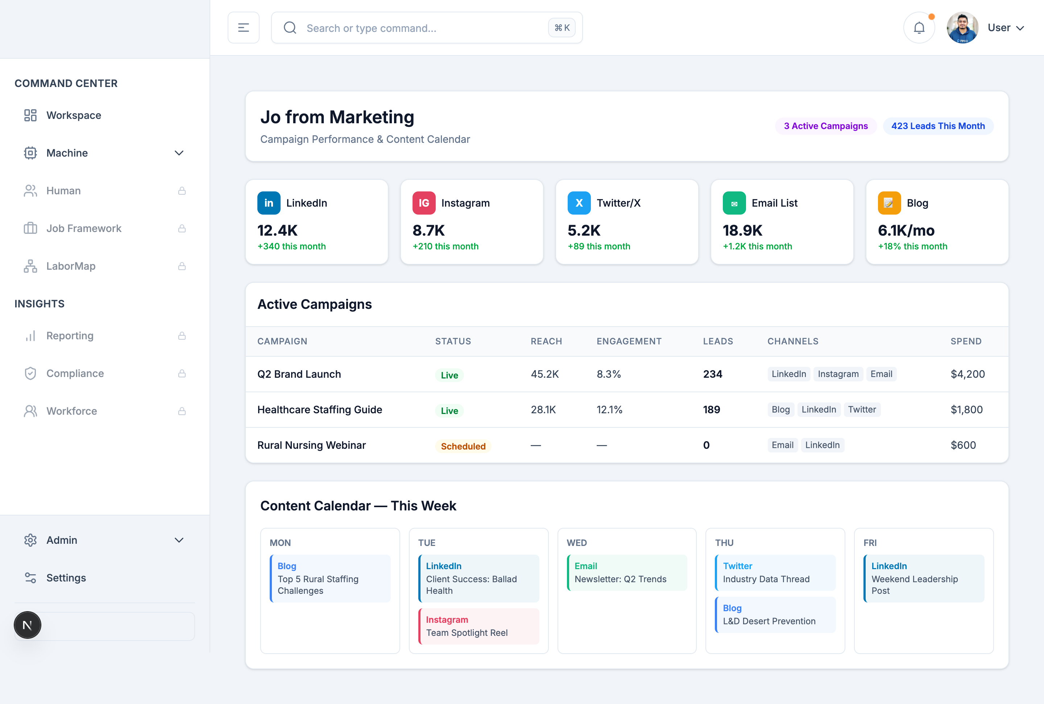The width and height of the screenshot is (1044, 704).
Task: Expand the Admin section chevron
Action: point(179,540)
